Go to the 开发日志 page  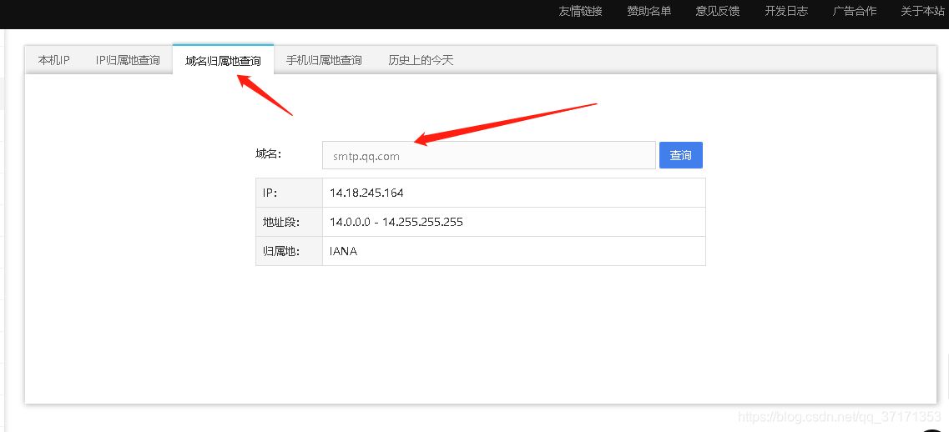tap(785, 11)
